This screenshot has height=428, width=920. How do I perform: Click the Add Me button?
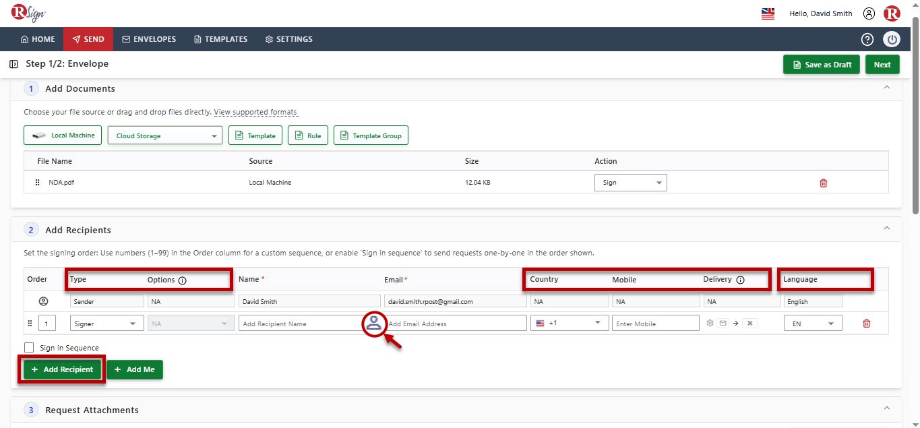click(135, 369)
